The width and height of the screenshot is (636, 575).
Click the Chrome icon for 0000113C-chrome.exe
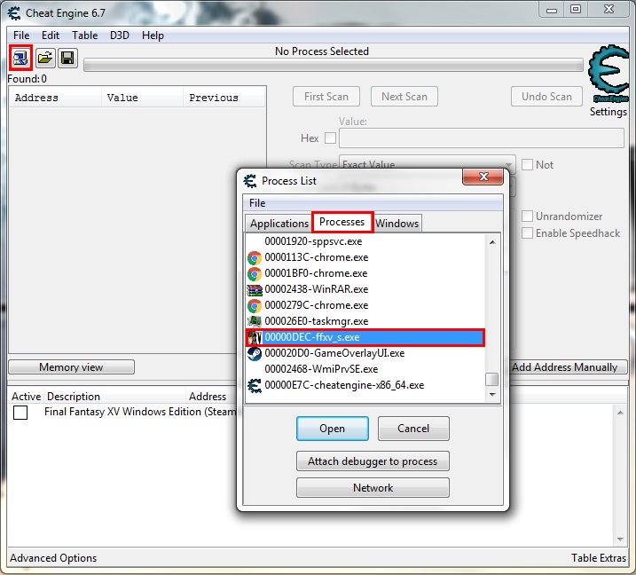(x=255, y=258)
